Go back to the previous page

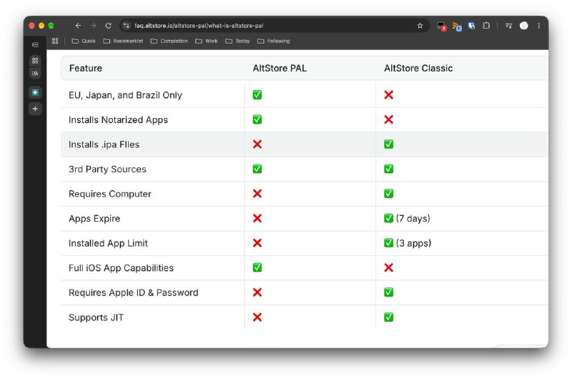coord(78,26)
